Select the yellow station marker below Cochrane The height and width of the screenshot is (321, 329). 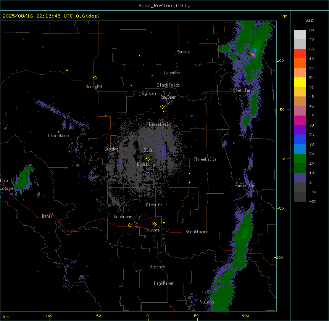coord(130,225)
